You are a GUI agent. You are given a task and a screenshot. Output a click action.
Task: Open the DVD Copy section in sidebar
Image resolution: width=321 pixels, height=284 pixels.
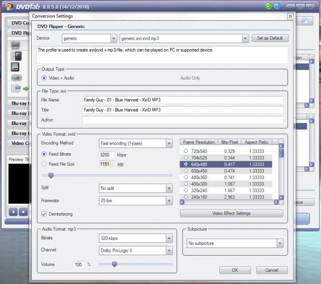coord(19,23)
